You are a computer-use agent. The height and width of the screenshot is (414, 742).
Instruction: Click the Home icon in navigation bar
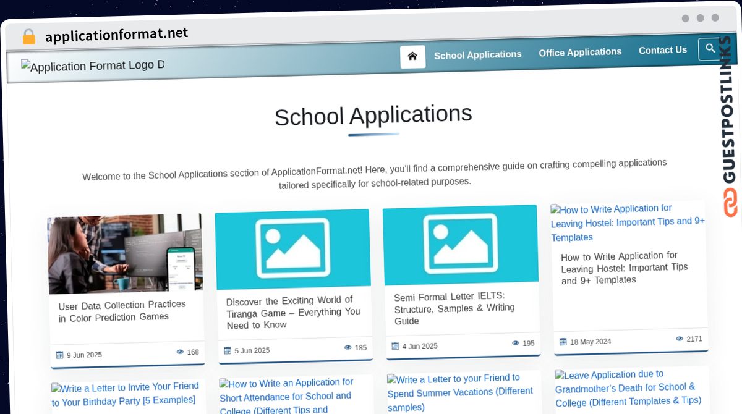pyautogui.click(x=412, y=56)
